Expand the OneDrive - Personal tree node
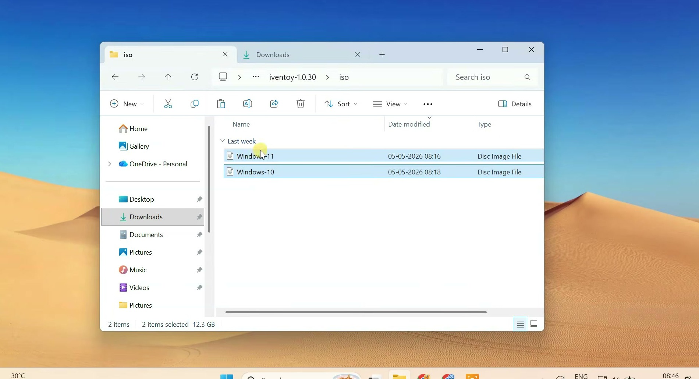Viewport: 699px width, 379px height. [109, 164]
